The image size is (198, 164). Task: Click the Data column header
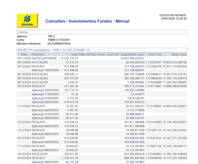pyautogui.click(x=24, y=54)
